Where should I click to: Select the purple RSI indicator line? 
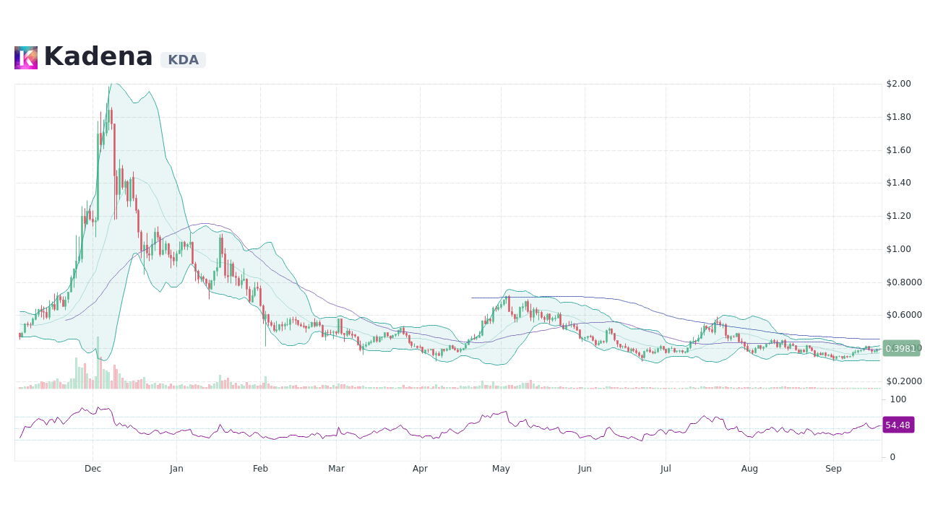point(434,435)
